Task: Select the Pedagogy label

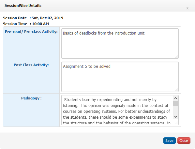Action: pyautogui.click(x=31, y=98)
